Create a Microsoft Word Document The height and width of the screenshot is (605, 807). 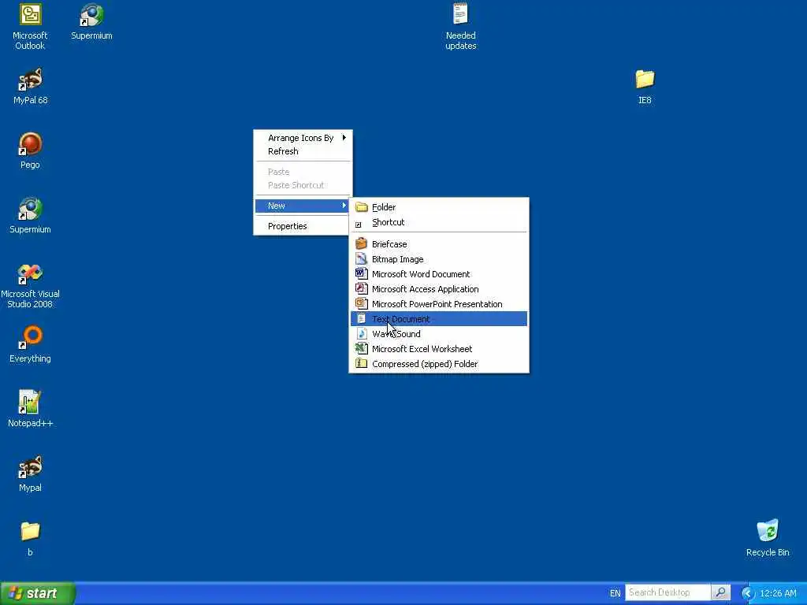pyautogui.click(x=439, y=273)
